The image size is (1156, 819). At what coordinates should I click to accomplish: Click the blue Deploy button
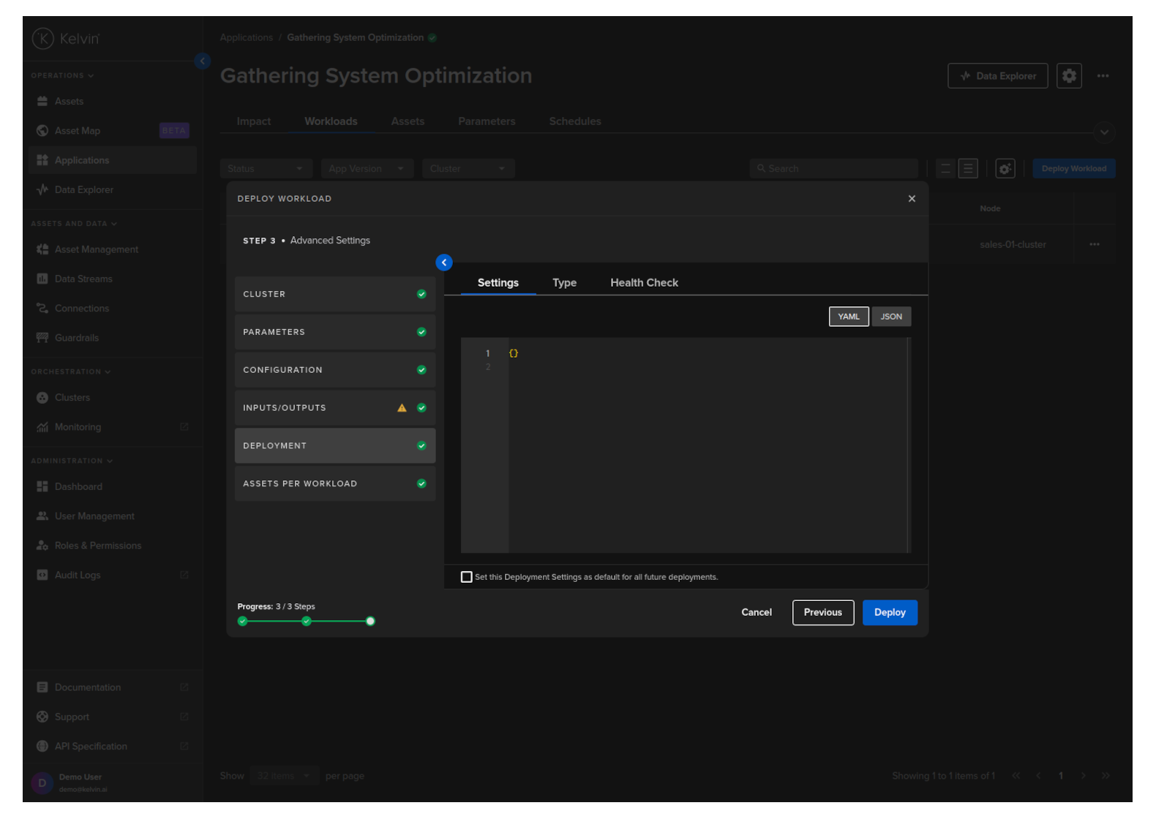coord(890,613)
